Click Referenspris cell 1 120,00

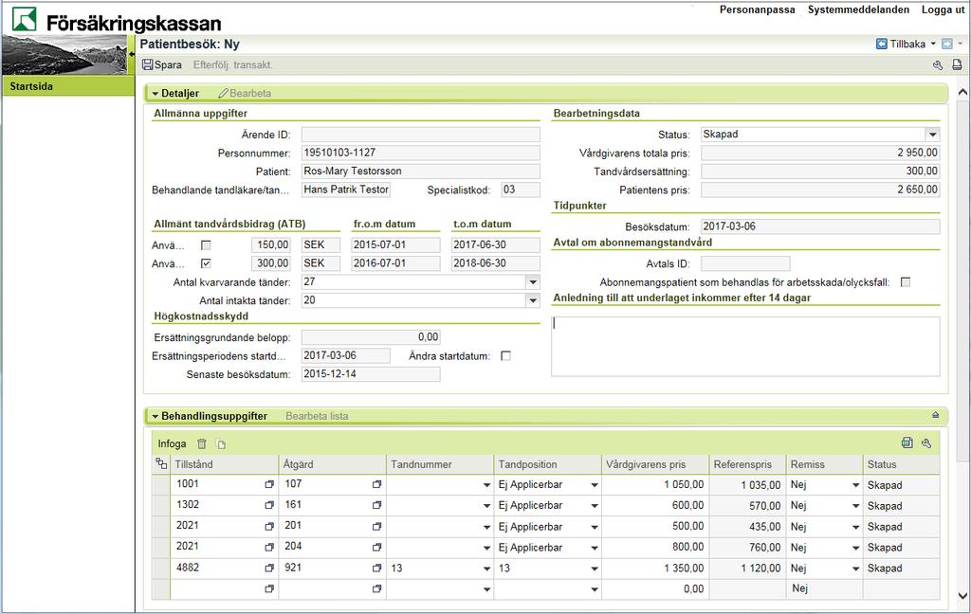point(747,569)
